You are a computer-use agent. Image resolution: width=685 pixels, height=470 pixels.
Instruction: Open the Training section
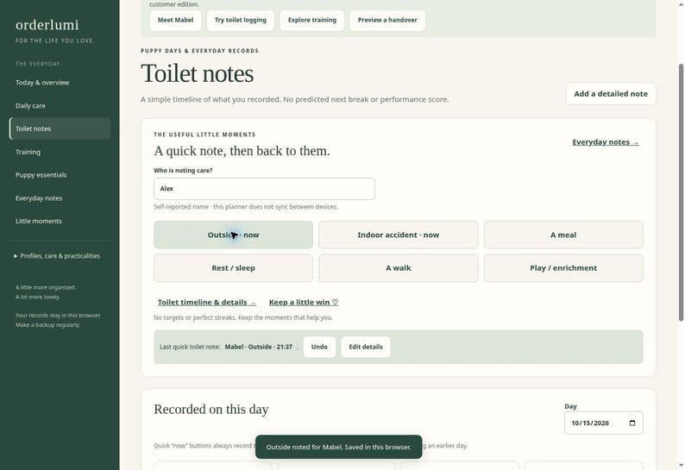pos(60,152)
